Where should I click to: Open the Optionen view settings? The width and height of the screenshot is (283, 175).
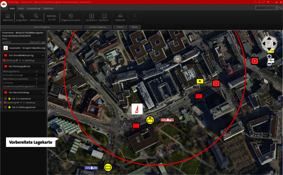pos(120,17)
